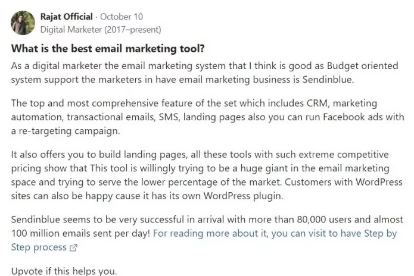Click the Digital Marketer (2017–present) credential

pos(101,30)
